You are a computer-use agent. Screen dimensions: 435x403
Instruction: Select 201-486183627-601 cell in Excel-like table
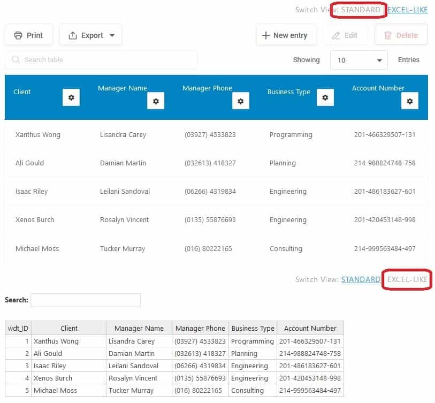click(x=310, y=366)
